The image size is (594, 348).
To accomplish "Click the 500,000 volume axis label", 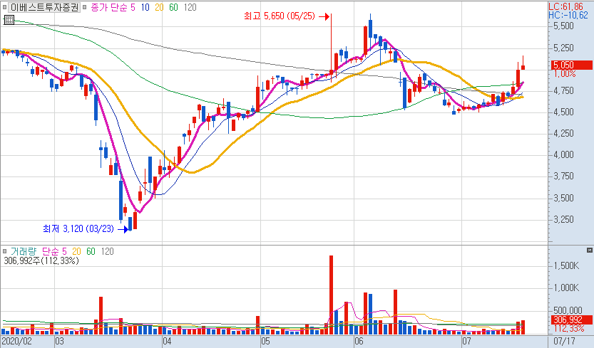I will click(568, 311).
